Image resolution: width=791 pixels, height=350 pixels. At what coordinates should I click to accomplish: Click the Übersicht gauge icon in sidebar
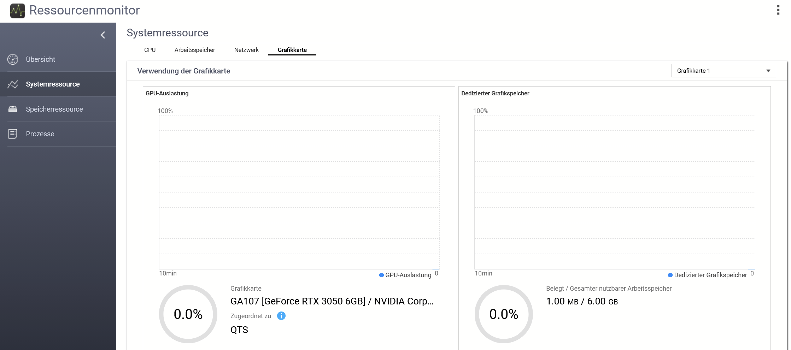tap(13, 59)
